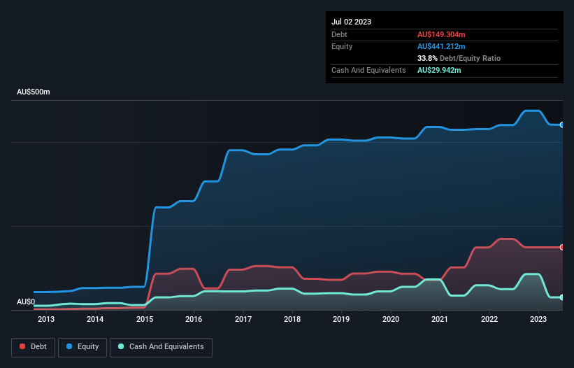Click the AU$441.212m equity value

[x=441, y=46]
